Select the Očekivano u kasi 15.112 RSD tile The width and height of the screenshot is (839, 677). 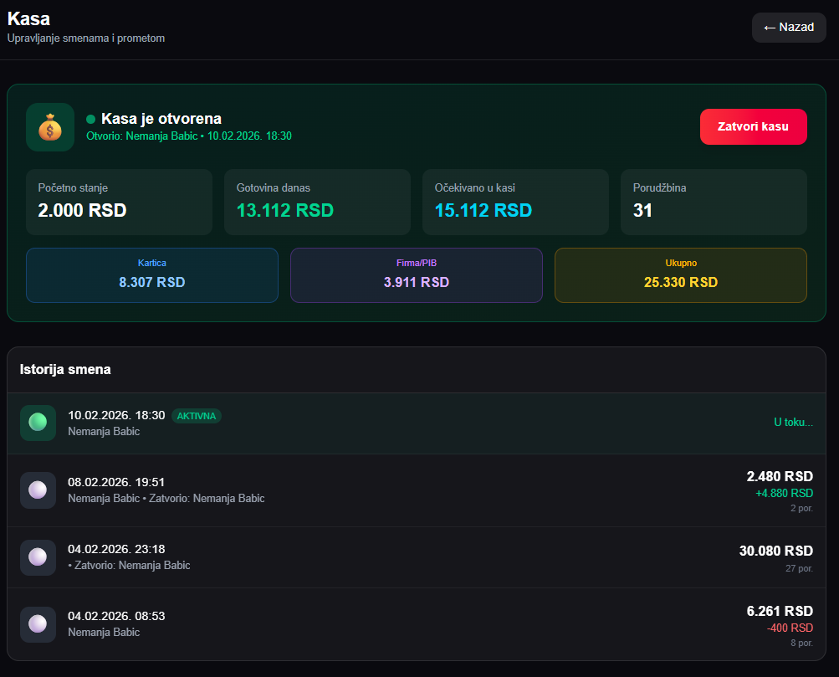tap(515, 203)
